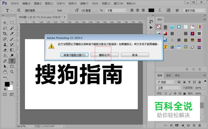Open the 滤镜(T) menu
Screen dimensions: 208x129
(84, 4)
